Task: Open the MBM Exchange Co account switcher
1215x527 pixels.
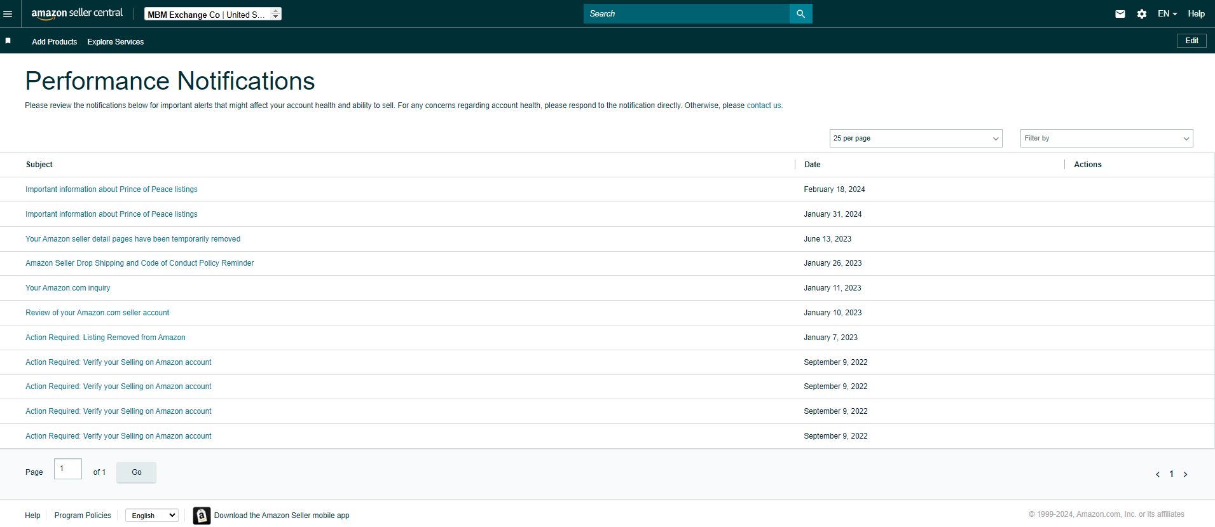Action: [213, 14]
